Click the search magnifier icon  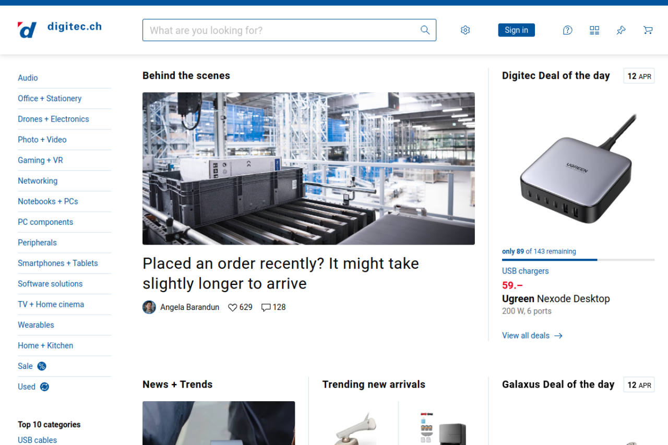pos(425,30)
